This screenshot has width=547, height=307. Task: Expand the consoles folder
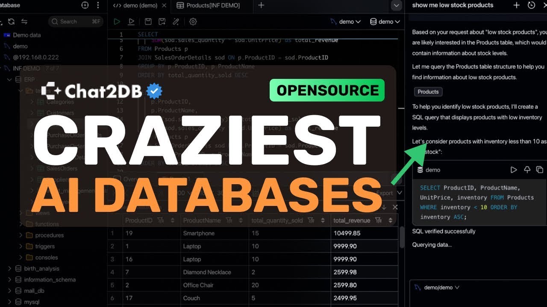coord(21,257)
